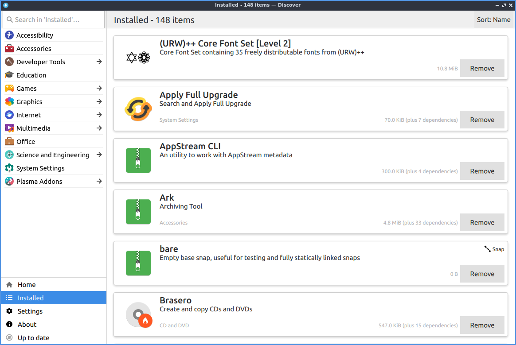
Task: Open the Settings page
Action: coord(30,311)
